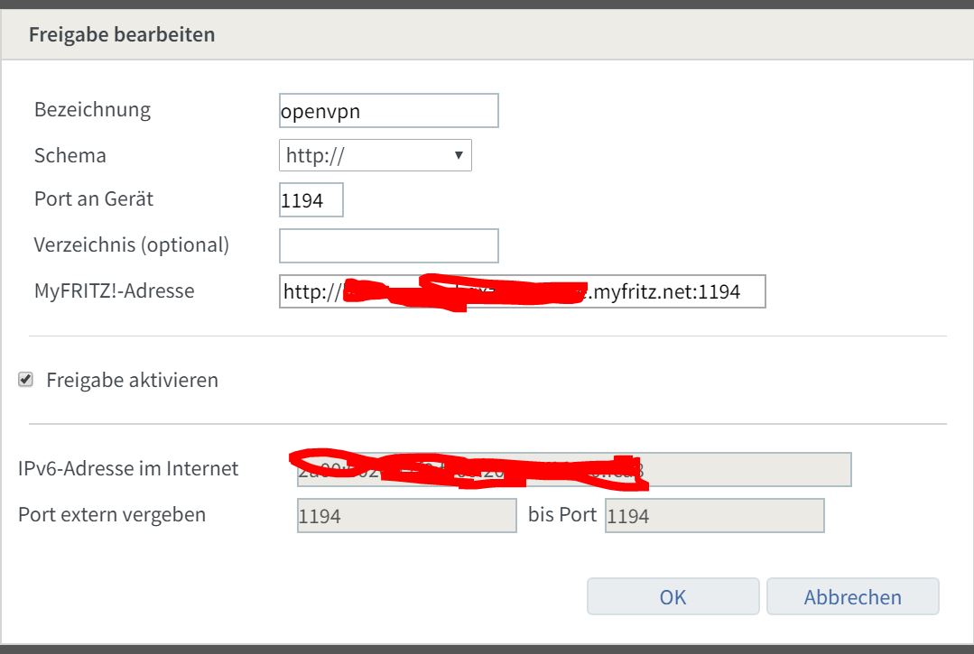Click the empty Verzeichnis (optional) field
The image size is (974, 654).
[388, 244]
